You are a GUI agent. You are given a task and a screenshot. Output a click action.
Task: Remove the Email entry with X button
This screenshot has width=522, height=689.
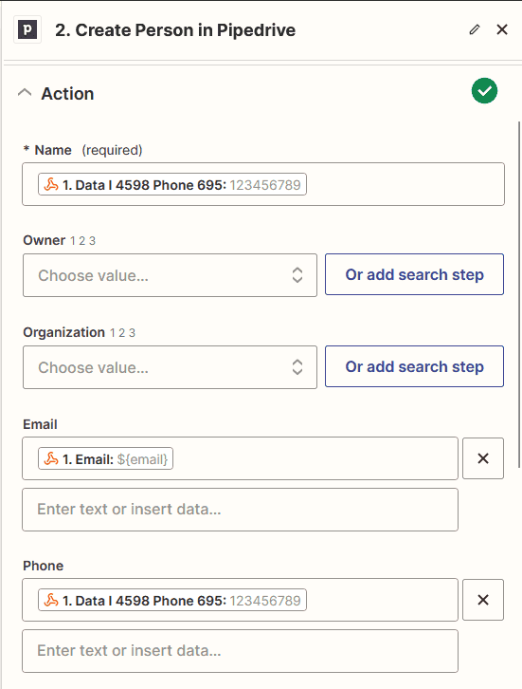[x=483, y=458]
